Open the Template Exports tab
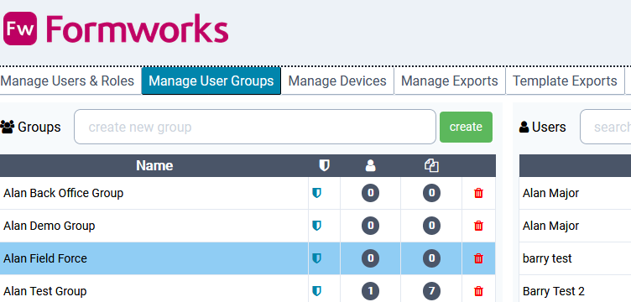 565,81
